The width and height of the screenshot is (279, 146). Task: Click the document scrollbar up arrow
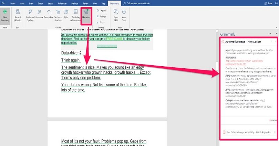217,31
